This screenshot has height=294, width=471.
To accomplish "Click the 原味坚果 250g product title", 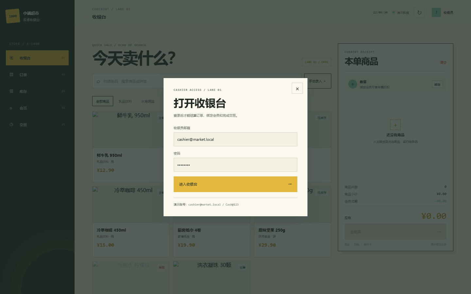I will 272,230.
